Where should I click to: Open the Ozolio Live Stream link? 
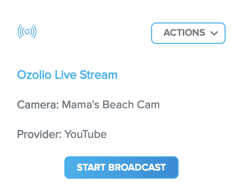[x=67, y=75]
